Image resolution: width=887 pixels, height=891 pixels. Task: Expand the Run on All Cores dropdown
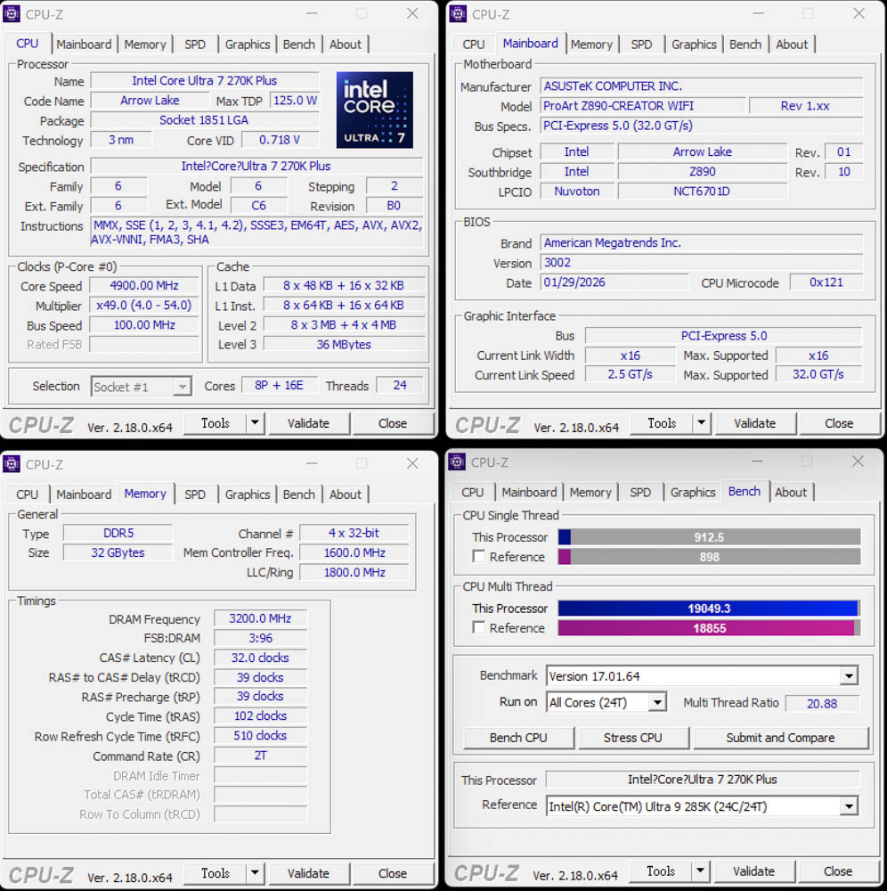tap(657, 703)
